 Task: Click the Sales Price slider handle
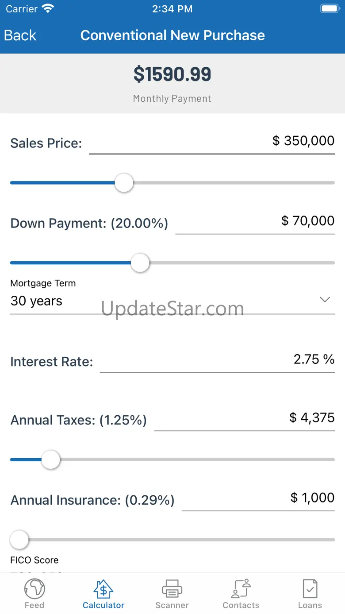click(124, 183)
